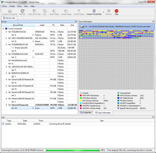Click the scan progress bar
This screenshot has height=153, width=156.
pyautogui.click(x=73, y=150)
